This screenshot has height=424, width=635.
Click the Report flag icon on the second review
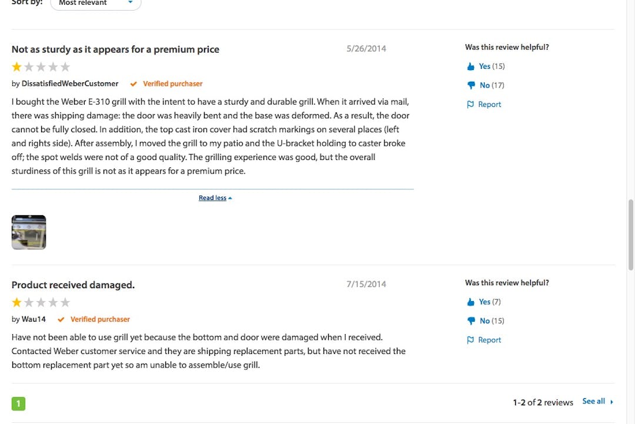click(471, 340)
